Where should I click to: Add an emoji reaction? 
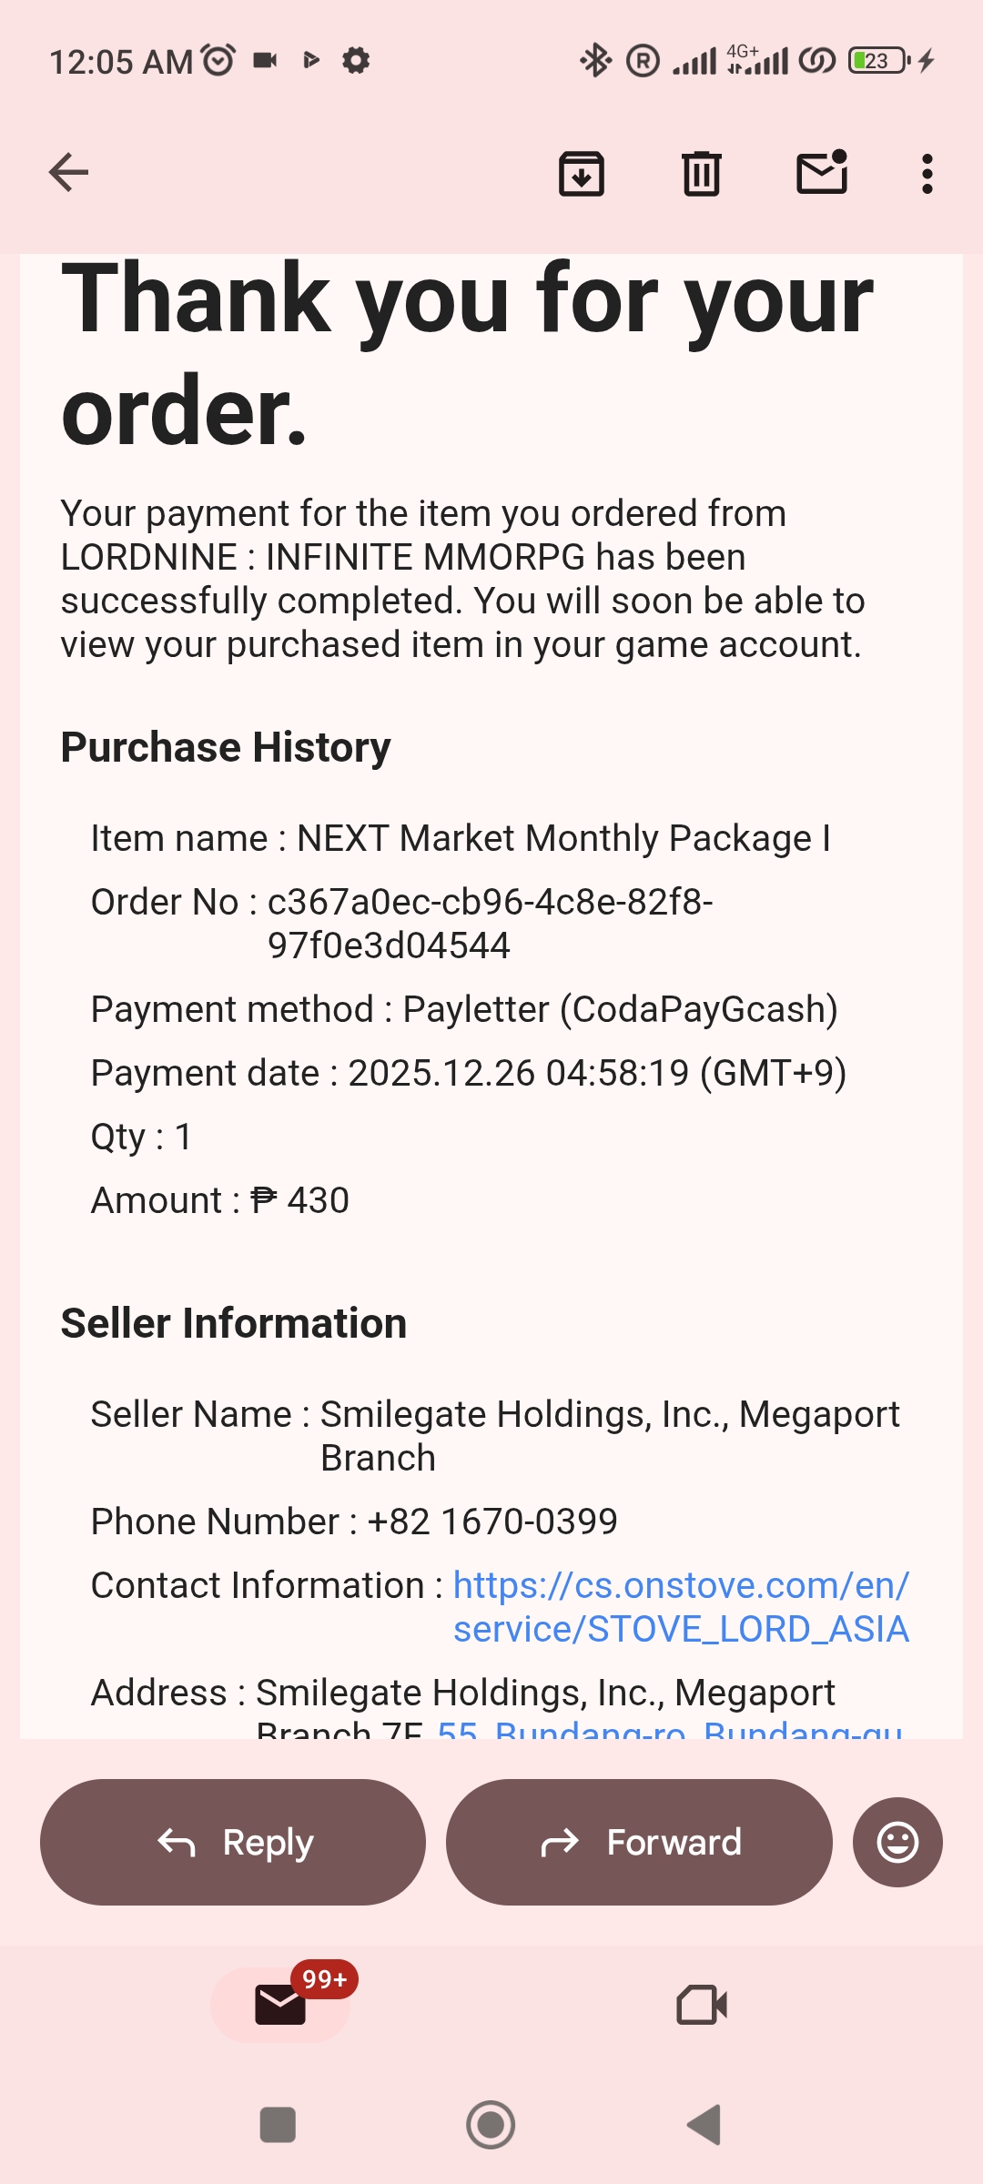click(x=897, y=1842)
